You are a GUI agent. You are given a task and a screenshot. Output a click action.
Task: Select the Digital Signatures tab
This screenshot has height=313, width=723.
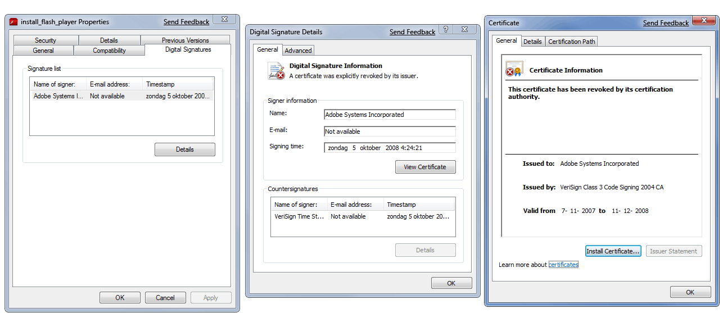coord(188,49)
